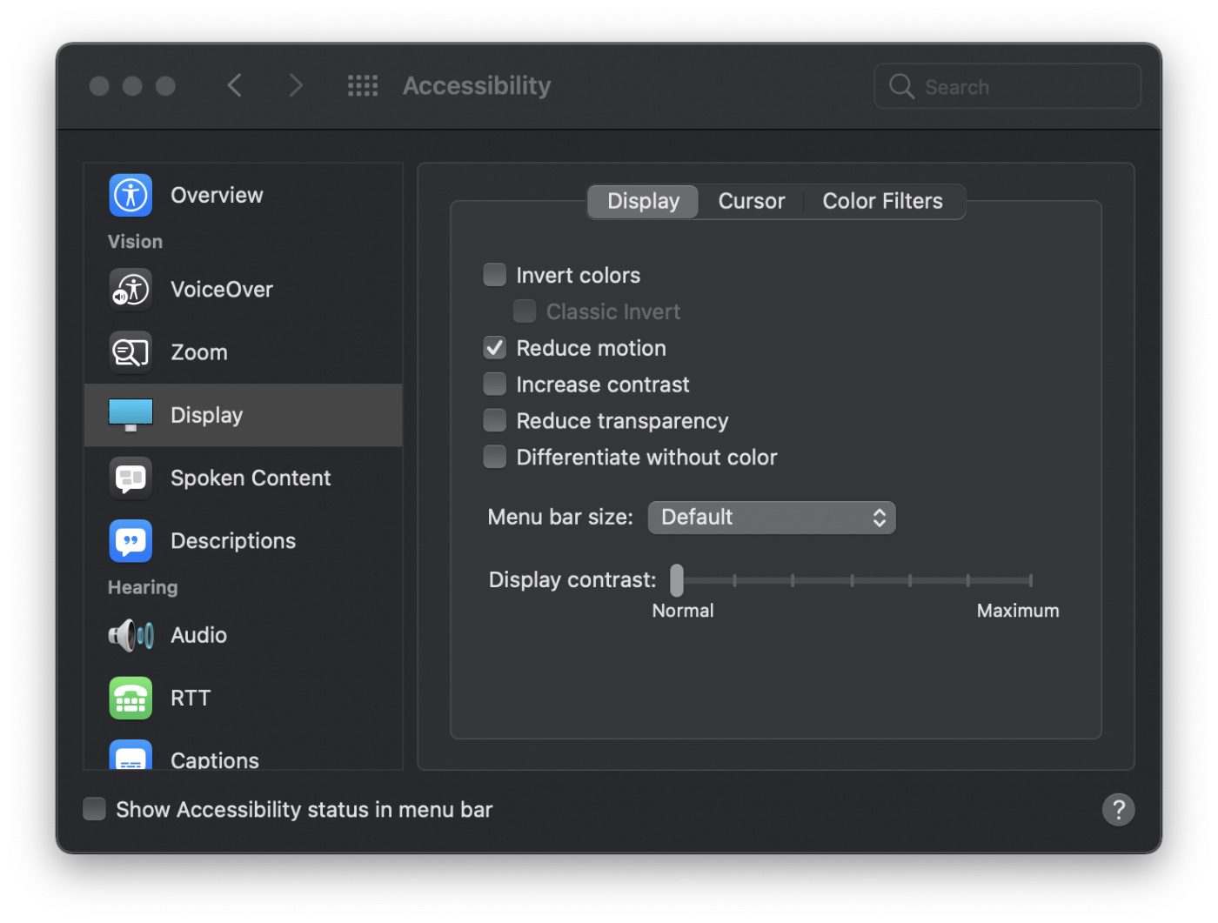
Task: Open the Overview accessibility icon
Action: tap(130, 195)
